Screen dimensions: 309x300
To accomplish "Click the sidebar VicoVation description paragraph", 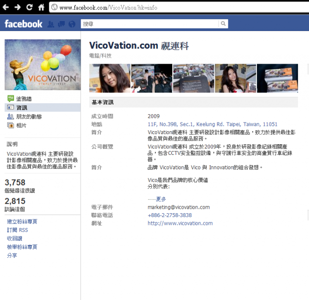I will pyautogui.click(x=42, y=160).
